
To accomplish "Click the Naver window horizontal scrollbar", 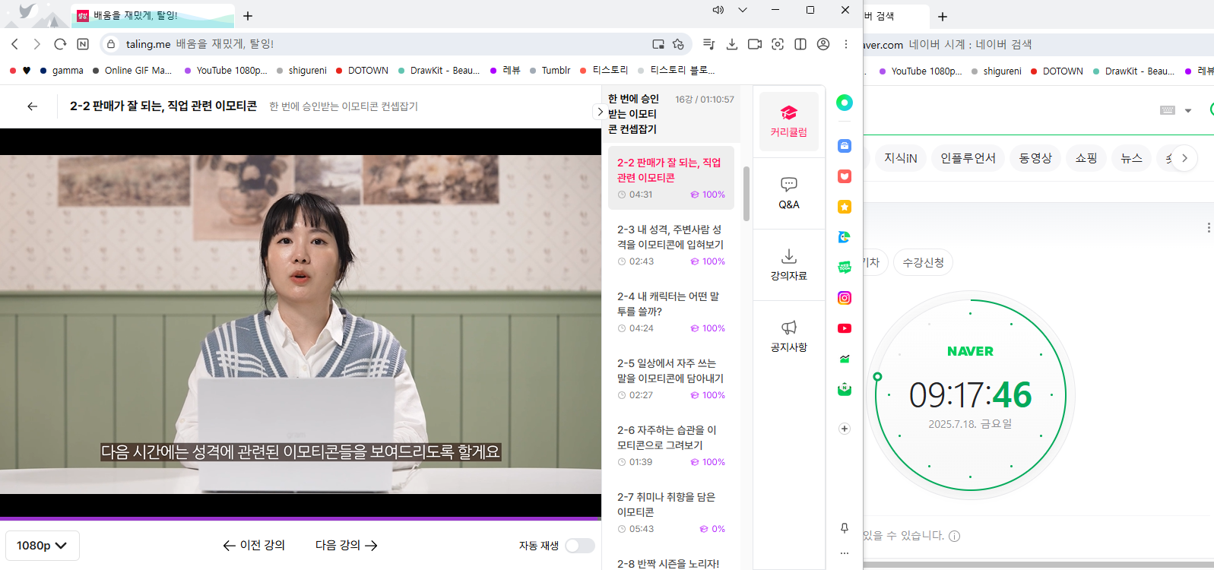I will coord(1038,565).
